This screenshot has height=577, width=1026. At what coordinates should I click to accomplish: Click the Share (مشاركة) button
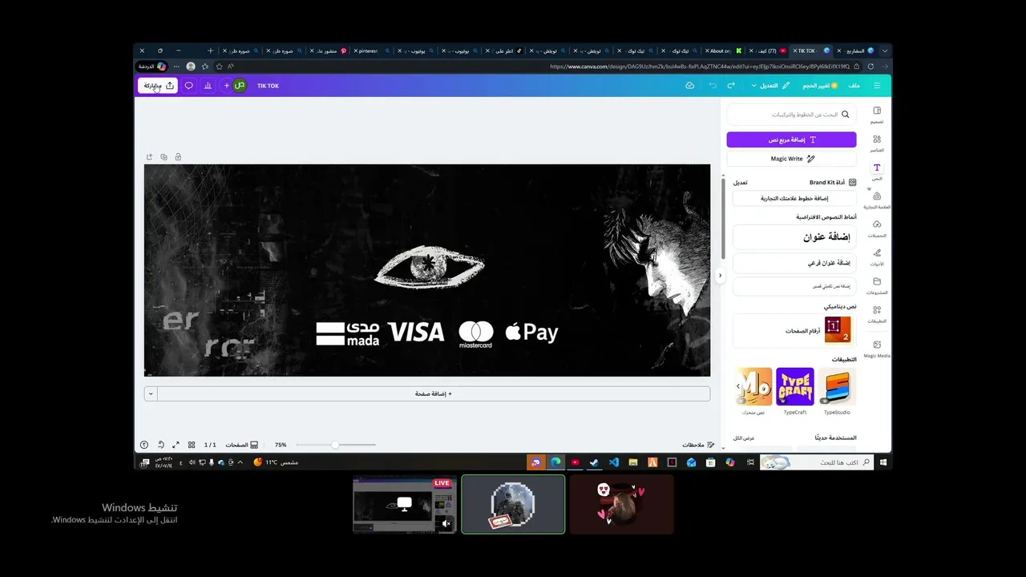tap(158, 86)
